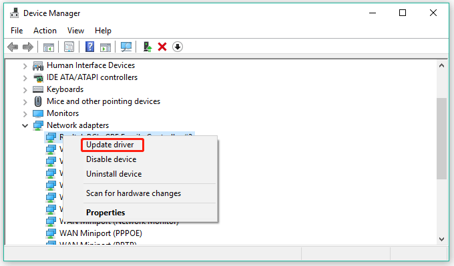Click the Update device driver toolbar icon
The width and height of the screenshot is (454, 266).
(x=148, y=47)
